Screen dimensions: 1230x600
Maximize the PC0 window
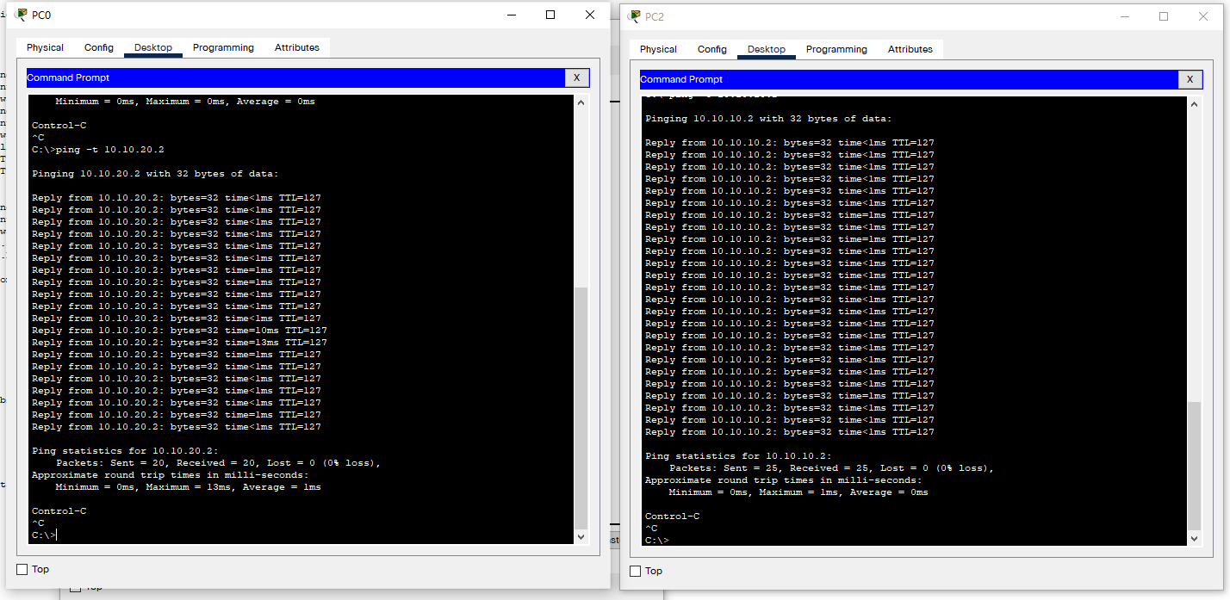pos(550,15)
